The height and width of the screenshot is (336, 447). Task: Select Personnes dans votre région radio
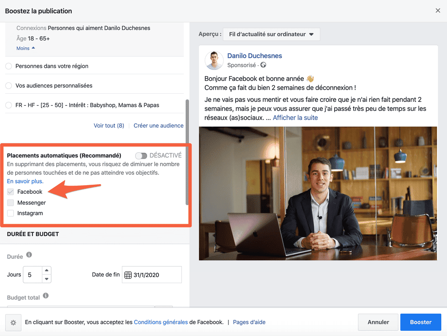point(9,66)
